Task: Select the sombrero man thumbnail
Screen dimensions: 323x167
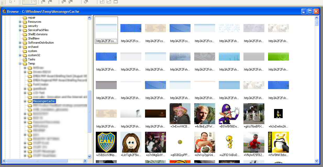Action: pos(180,114)
